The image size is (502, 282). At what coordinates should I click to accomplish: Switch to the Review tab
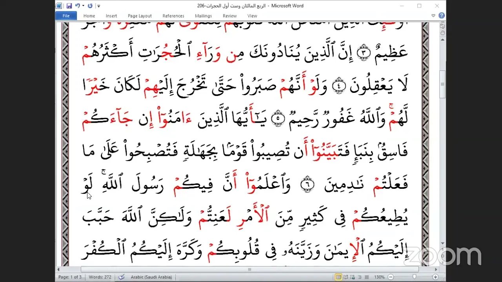(x=229, y=16)
